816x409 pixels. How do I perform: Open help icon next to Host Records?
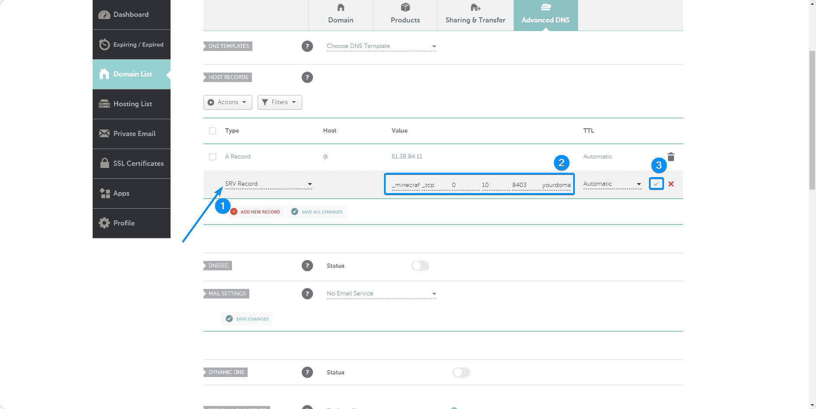coord(307,77)
